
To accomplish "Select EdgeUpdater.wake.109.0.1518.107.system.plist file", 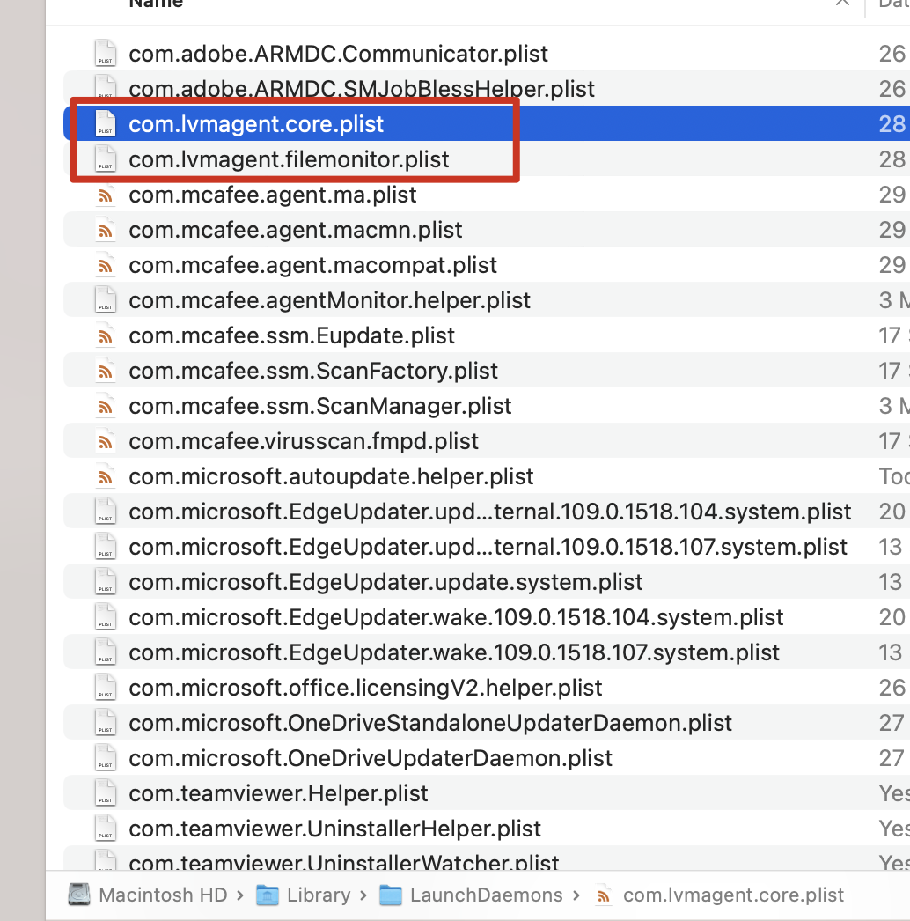I will pos(454,653).
